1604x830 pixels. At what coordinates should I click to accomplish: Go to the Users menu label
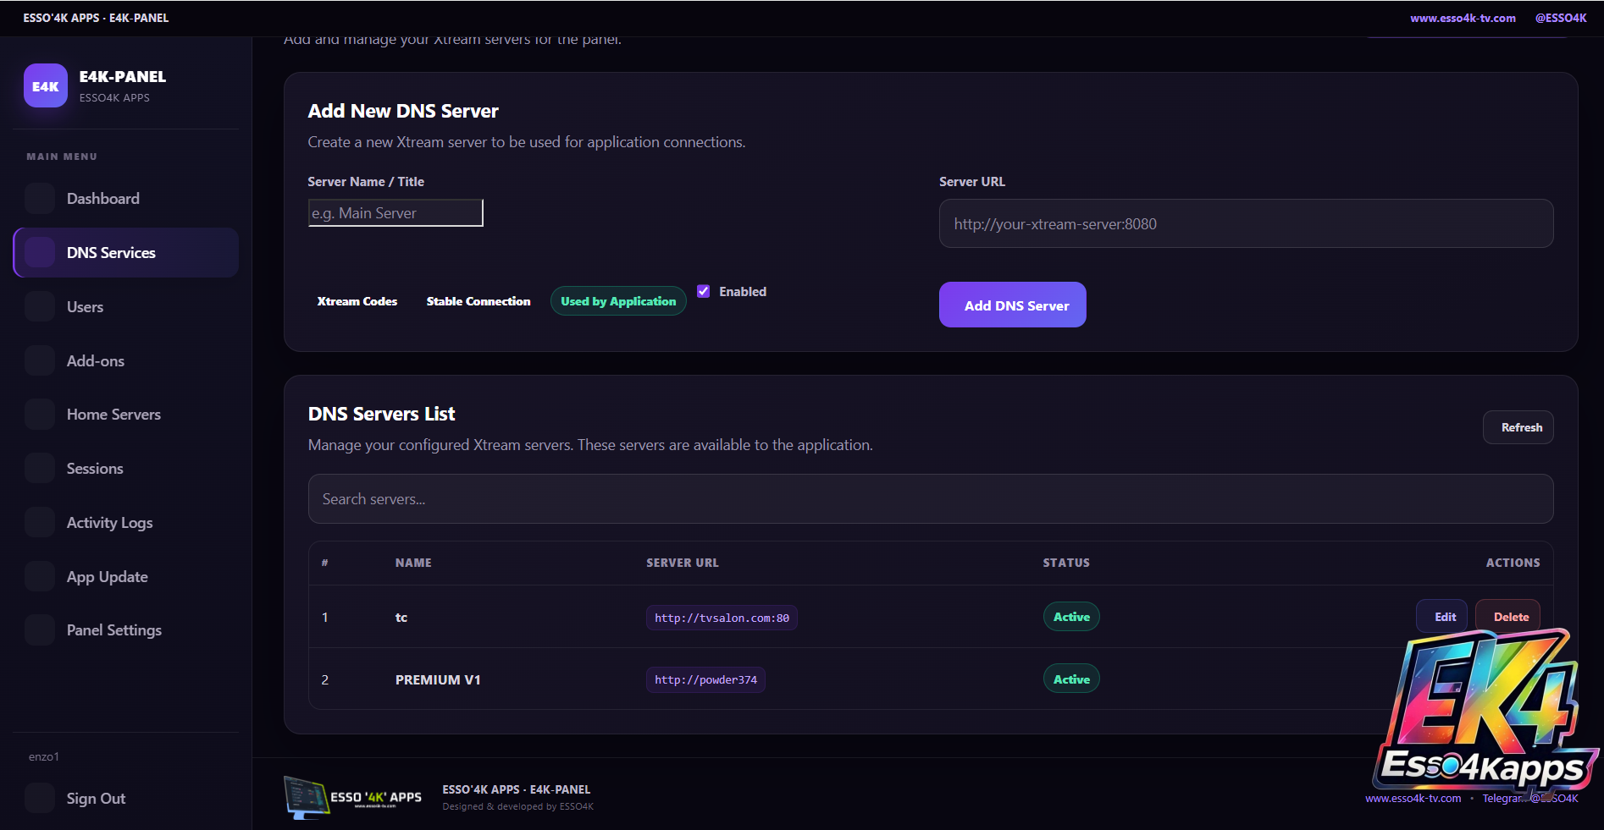(x=85, y=307)
